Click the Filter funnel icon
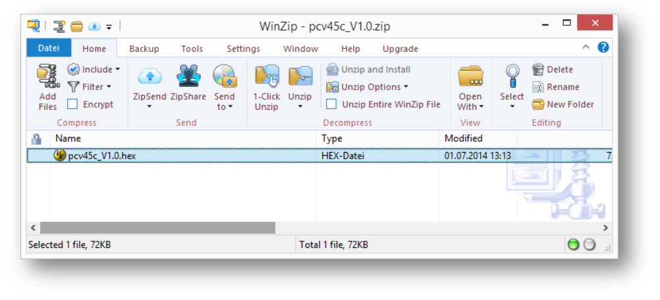 point(73,87)
